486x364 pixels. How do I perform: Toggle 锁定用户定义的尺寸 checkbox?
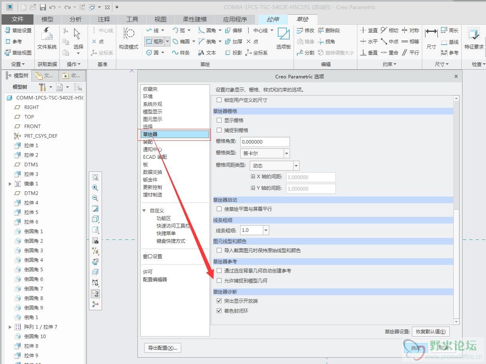click(219, 100)
